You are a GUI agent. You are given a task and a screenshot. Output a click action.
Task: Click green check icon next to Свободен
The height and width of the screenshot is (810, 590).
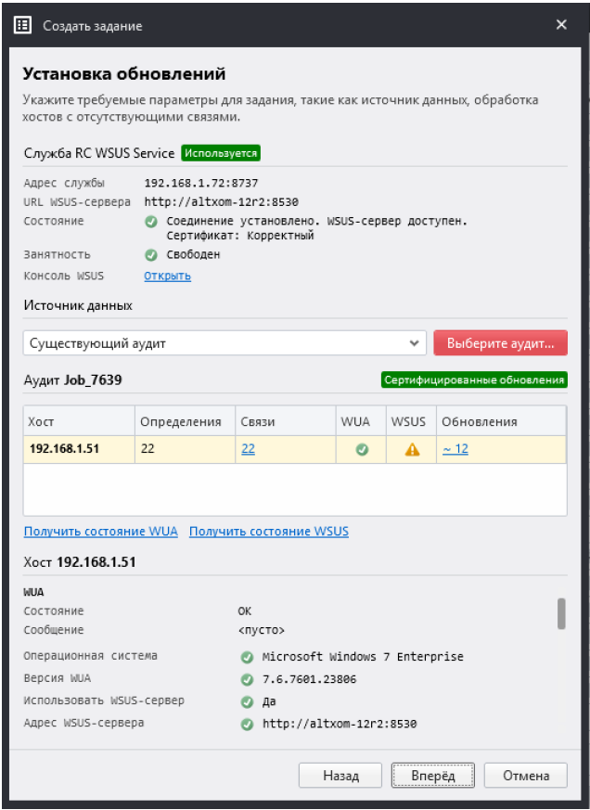(x=151, y=255)
